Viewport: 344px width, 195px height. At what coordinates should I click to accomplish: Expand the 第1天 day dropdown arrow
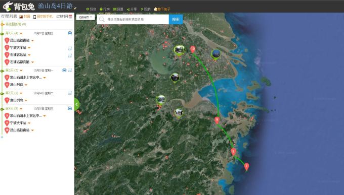tap(21, 33)
